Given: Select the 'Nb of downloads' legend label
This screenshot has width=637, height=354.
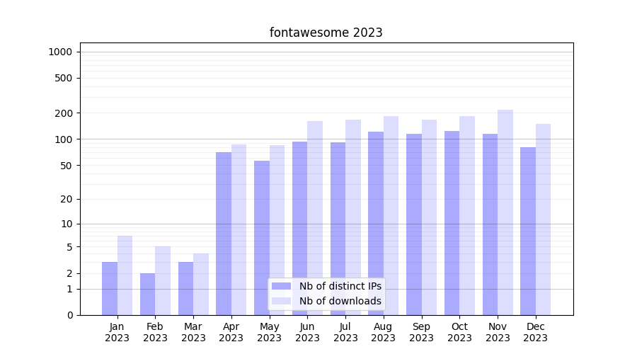Looking at the screenshot, I should 340,301.
